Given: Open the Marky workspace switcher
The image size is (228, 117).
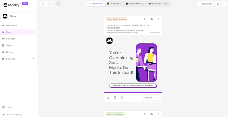Looking at the screenshot, I should (x=19, y=16).
